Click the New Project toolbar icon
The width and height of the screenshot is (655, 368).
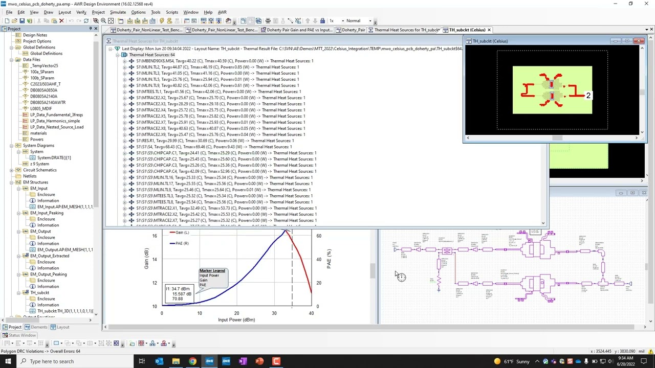tap(7, 21)
